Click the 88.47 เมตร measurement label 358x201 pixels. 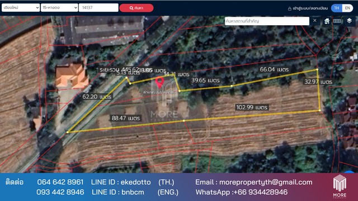pyautogui.click(x=126, y=118)
